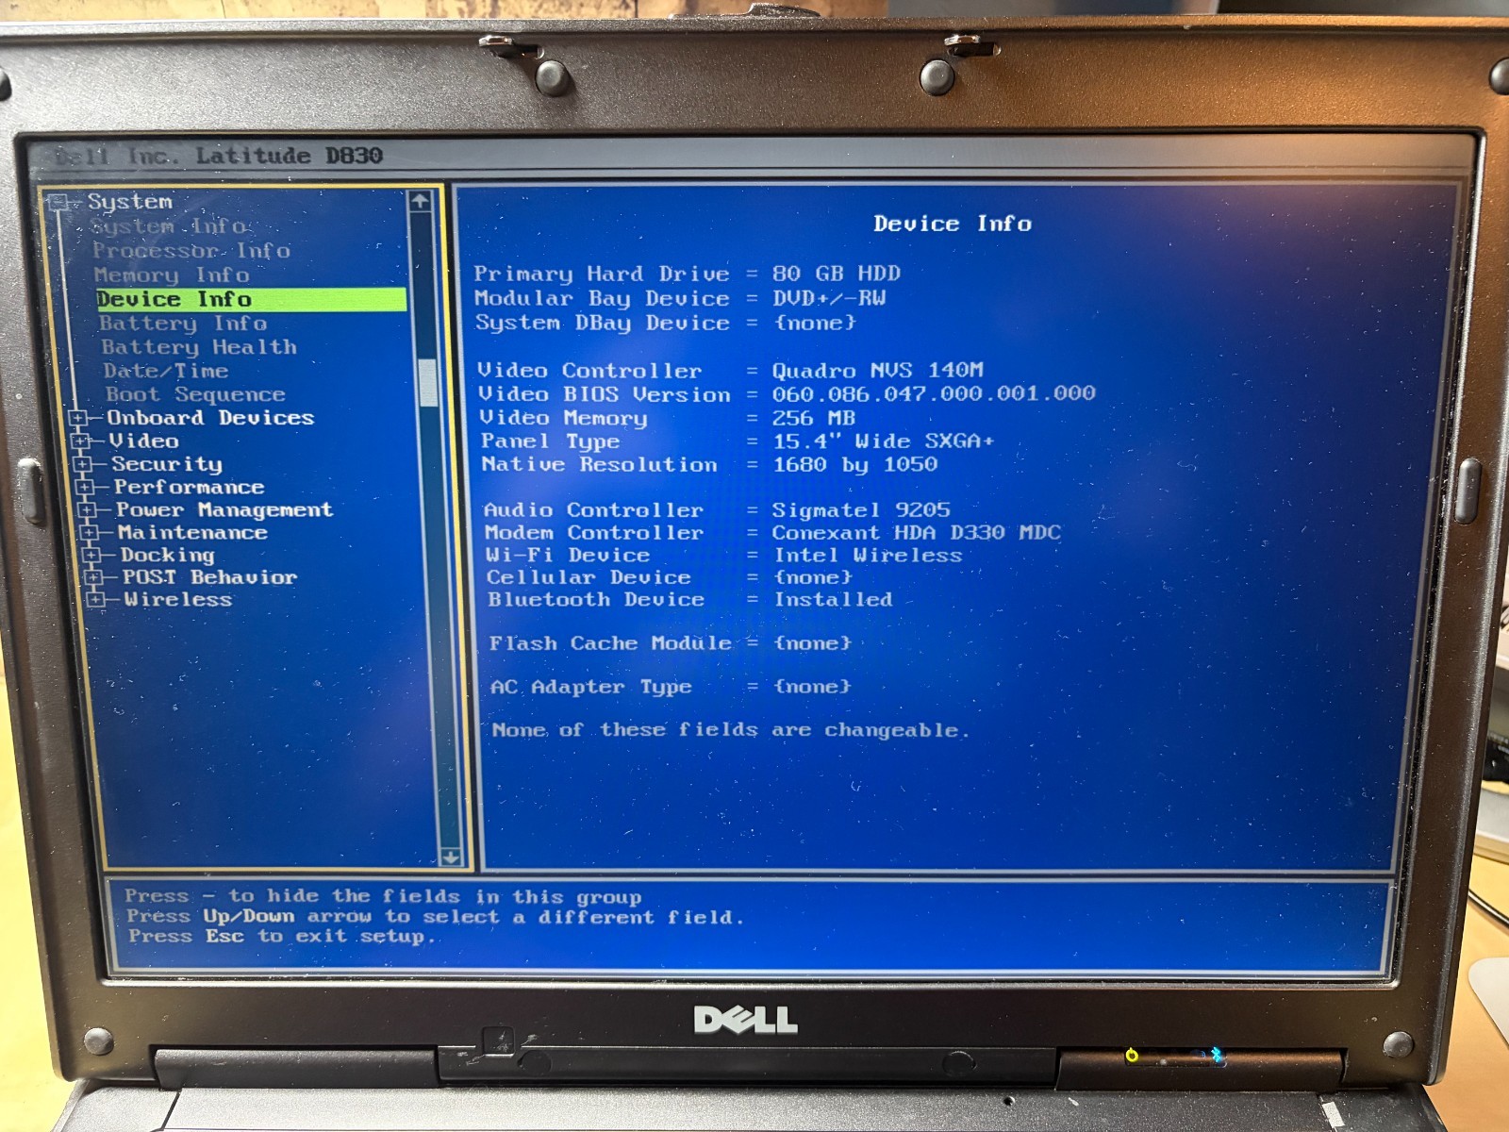Open the Security menu label
The width and height of the screenshot is (1509, 1132).
pos(168,464)
